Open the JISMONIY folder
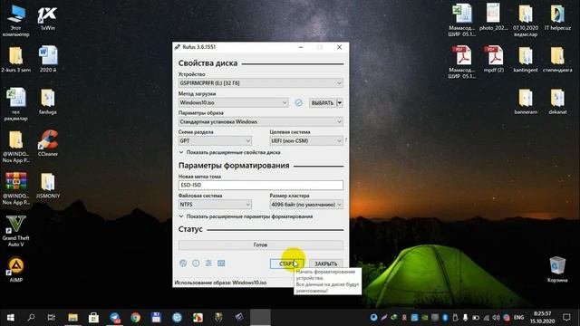This screenshot has width=580, height=326. tap(48, 186)
